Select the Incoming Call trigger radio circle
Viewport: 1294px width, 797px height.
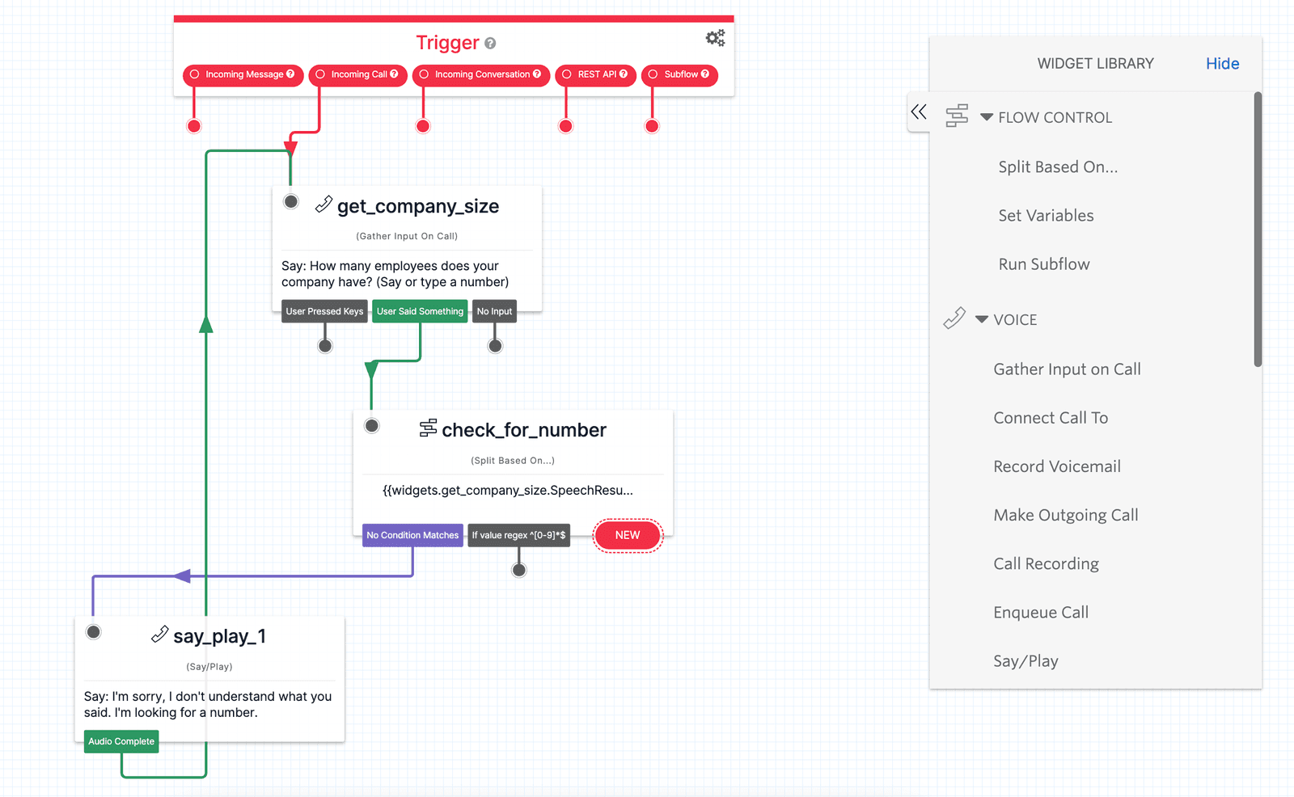tap(322, 74)
